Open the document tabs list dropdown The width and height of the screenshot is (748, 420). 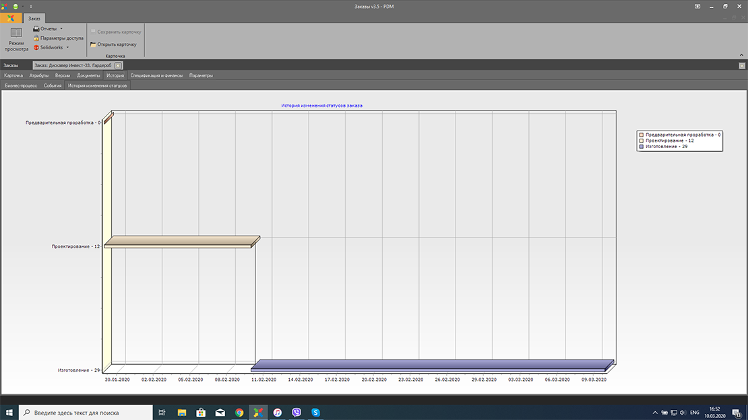tap(742, 66)
